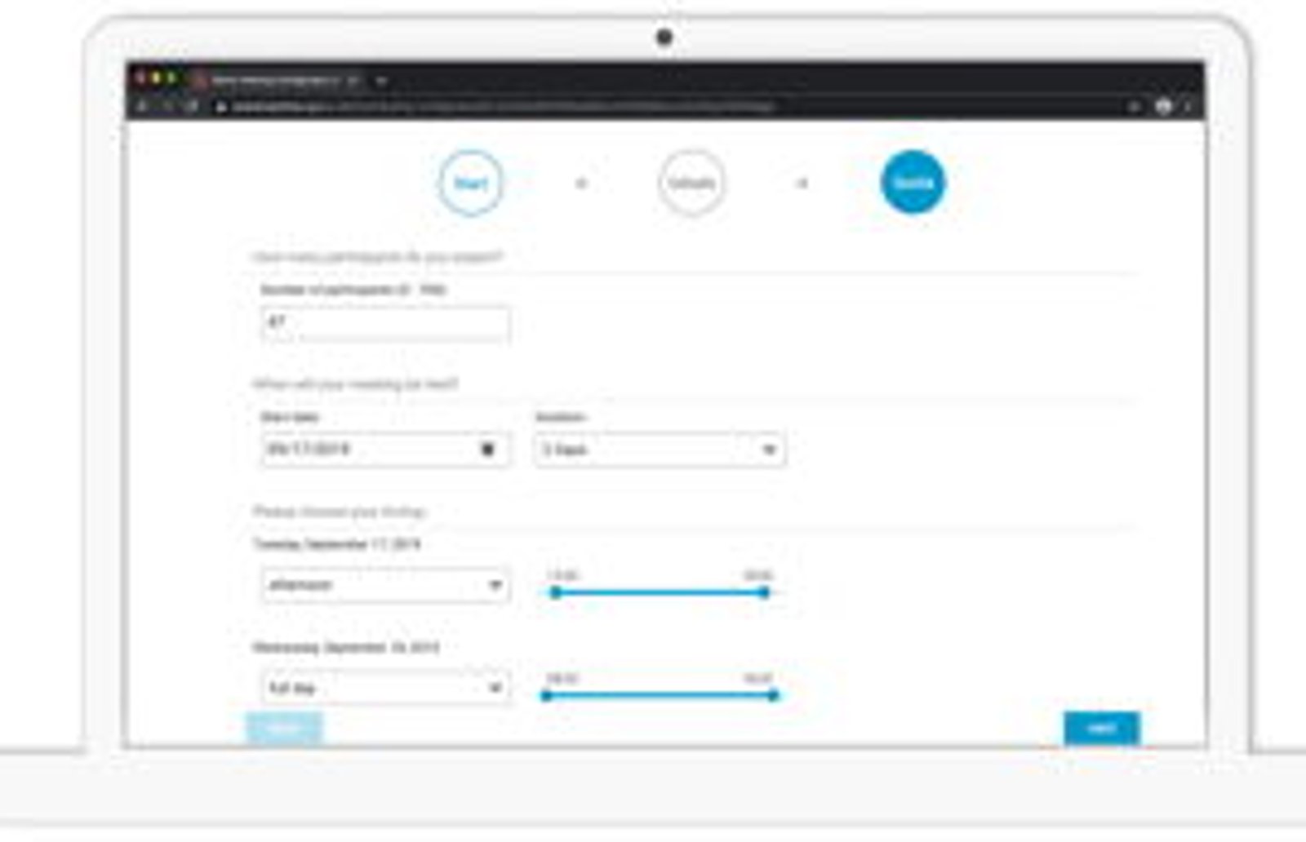Click the Wednesday, September 18 date label
Viewport: 1306px width, 842px height.
(x=346, y=648)
